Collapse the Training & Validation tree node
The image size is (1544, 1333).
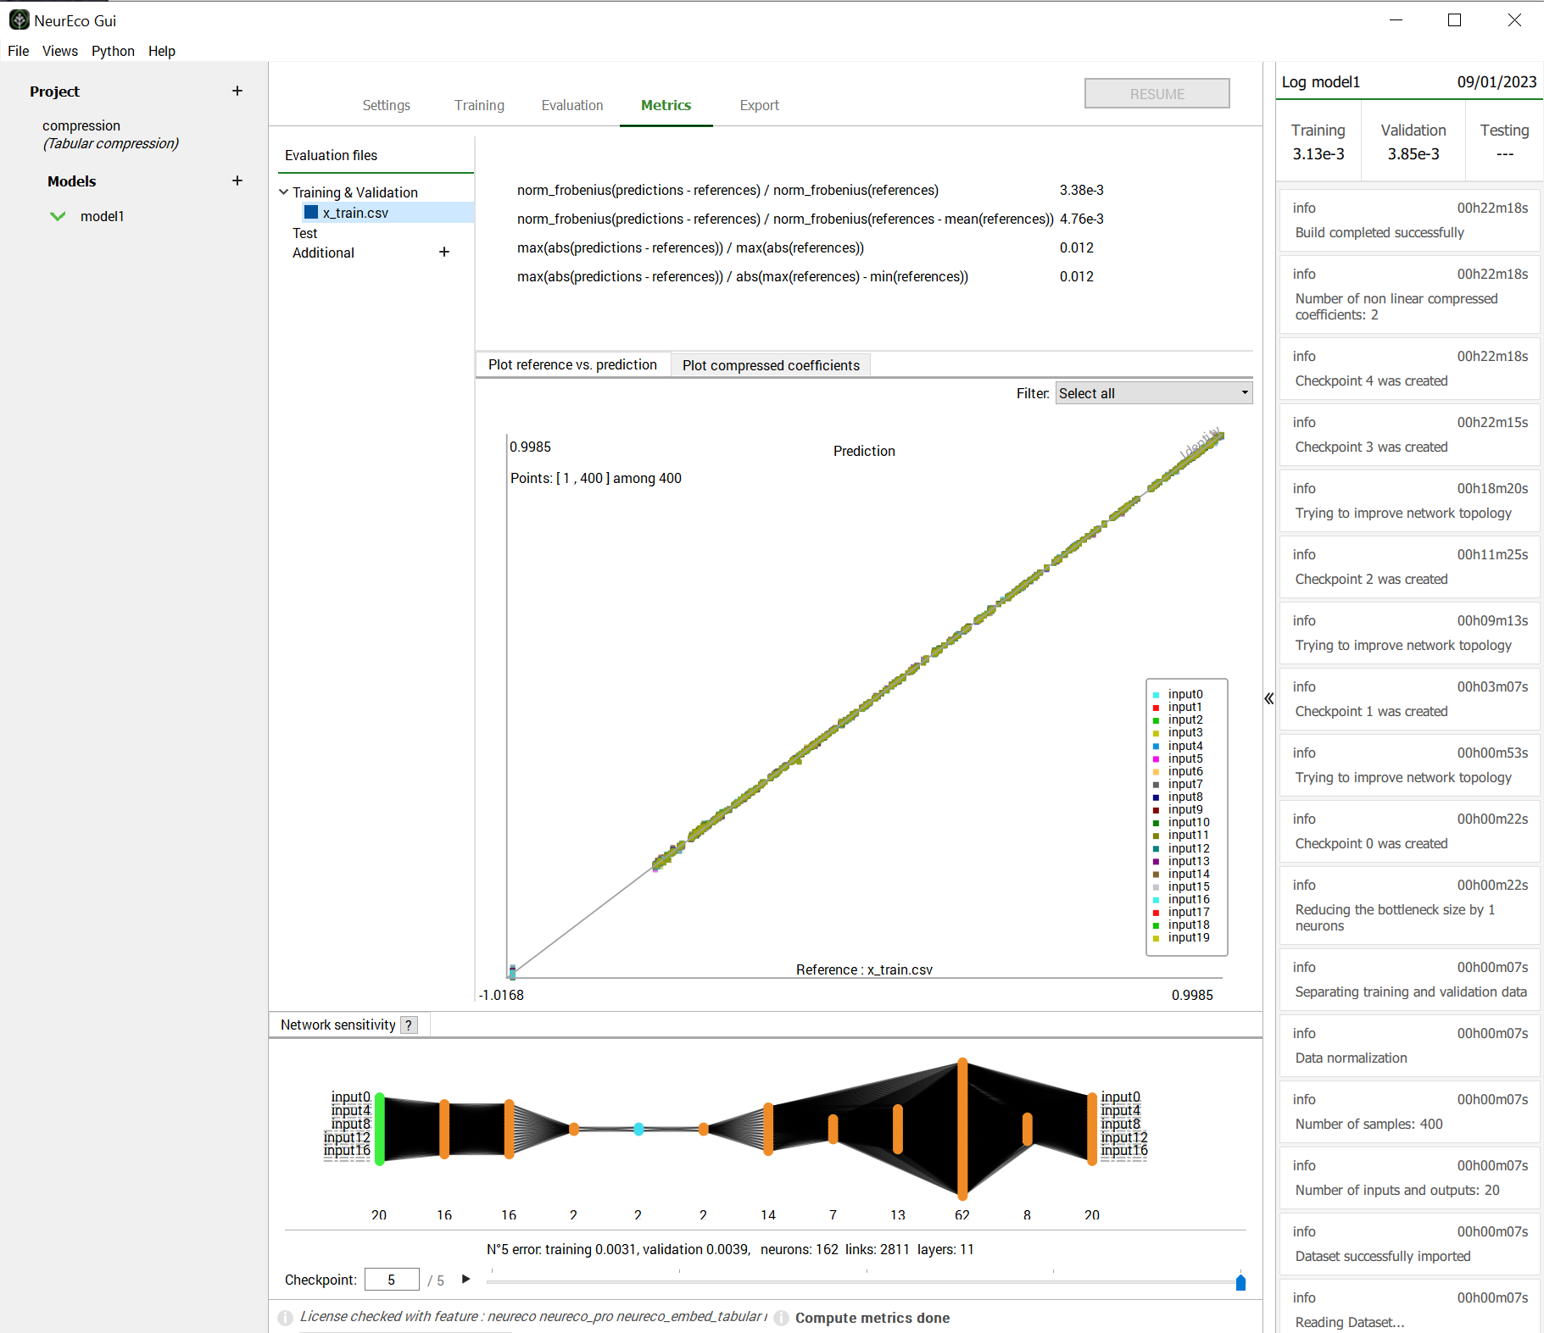click(284, 192)
